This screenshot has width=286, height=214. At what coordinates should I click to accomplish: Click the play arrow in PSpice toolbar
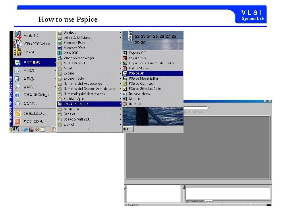pyautogui.click(x=209, y=107)
